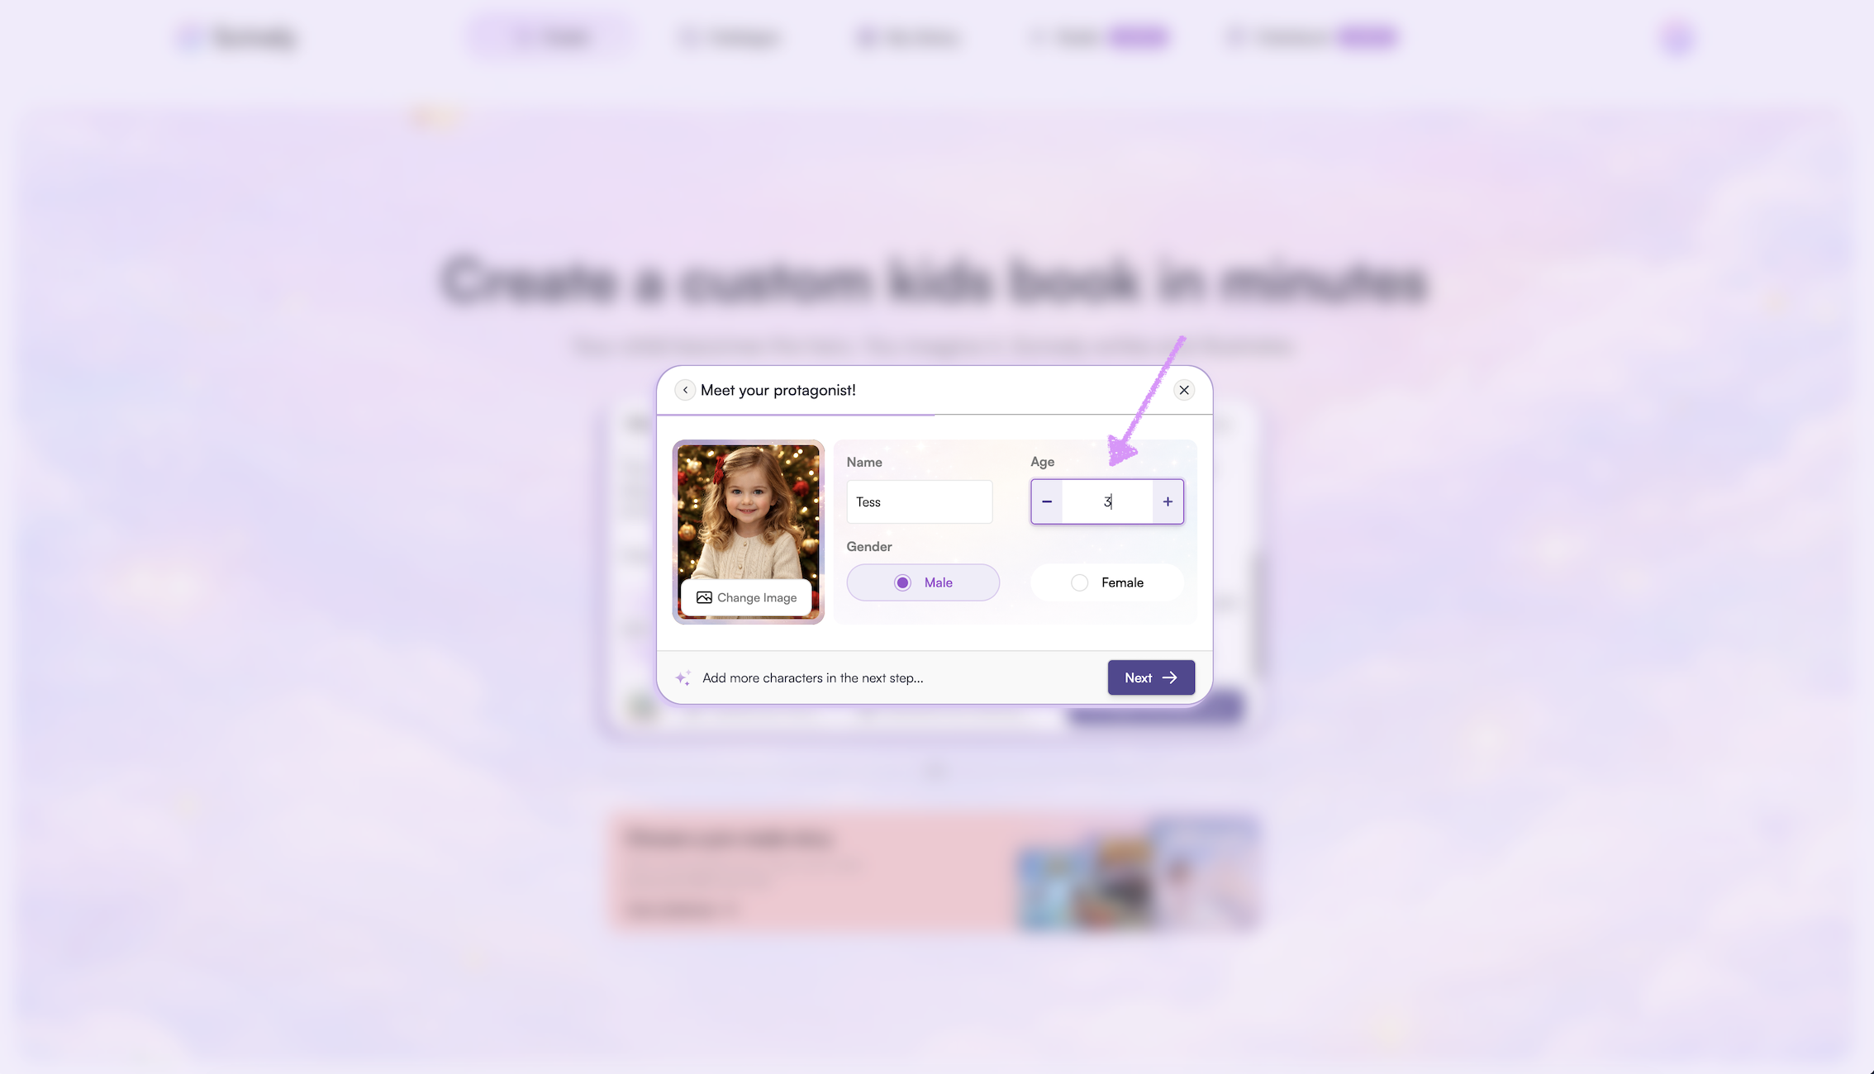The image size is (1874, 1074).
Task: Proceed with the Next button
Action: [x=1151, y=677]
